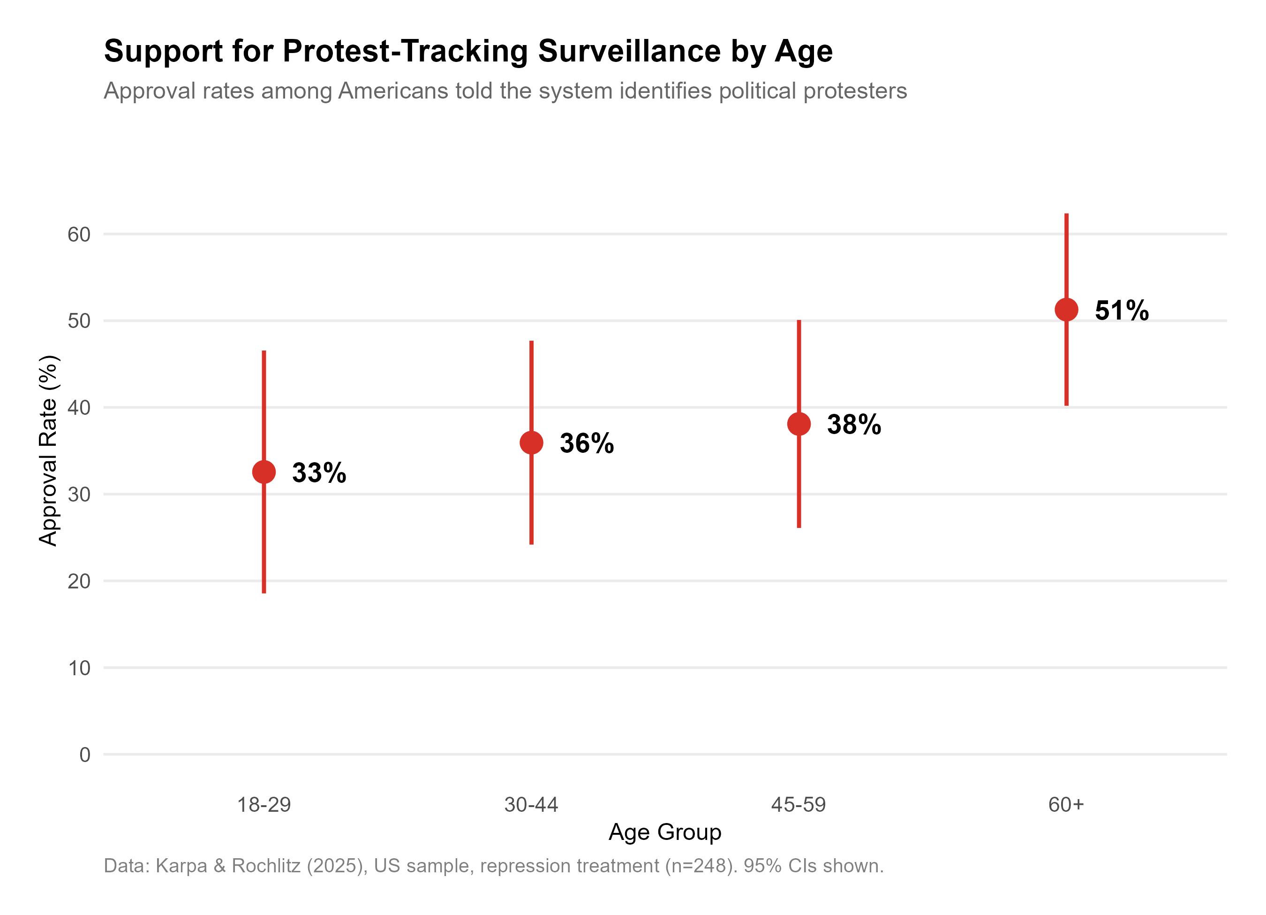Select the subtitle about approval rates
This screenshot has width=1266, height=915.
click(x=505, y=91)
